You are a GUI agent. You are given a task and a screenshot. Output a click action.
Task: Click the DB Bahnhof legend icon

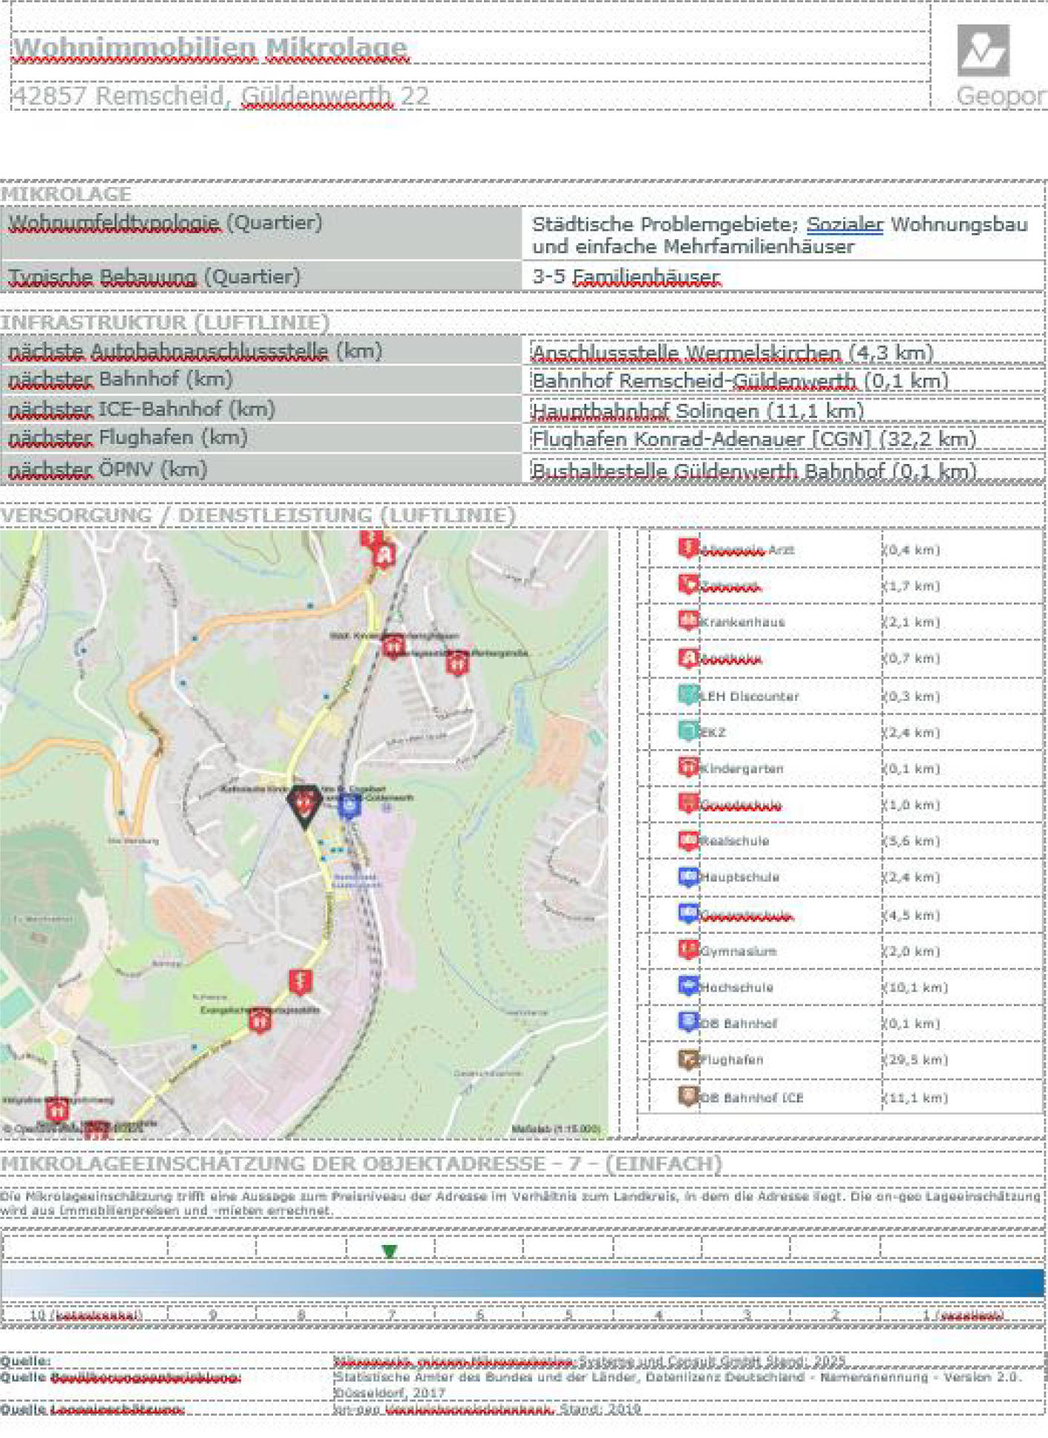688,1022
